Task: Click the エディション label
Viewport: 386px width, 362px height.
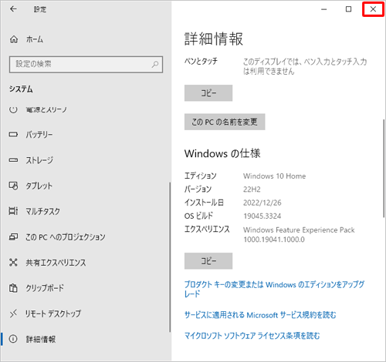Action: [x=201, y=176]
